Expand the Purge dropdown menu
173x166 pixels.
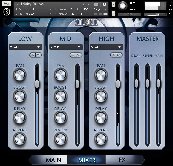coord(100,9)
